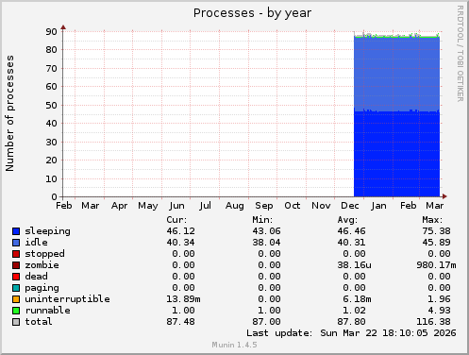Click the 'Dec' x-axis month label
The height and width of the screenshot is (355, 469).
pyautogui.click(x=350, y=206)
